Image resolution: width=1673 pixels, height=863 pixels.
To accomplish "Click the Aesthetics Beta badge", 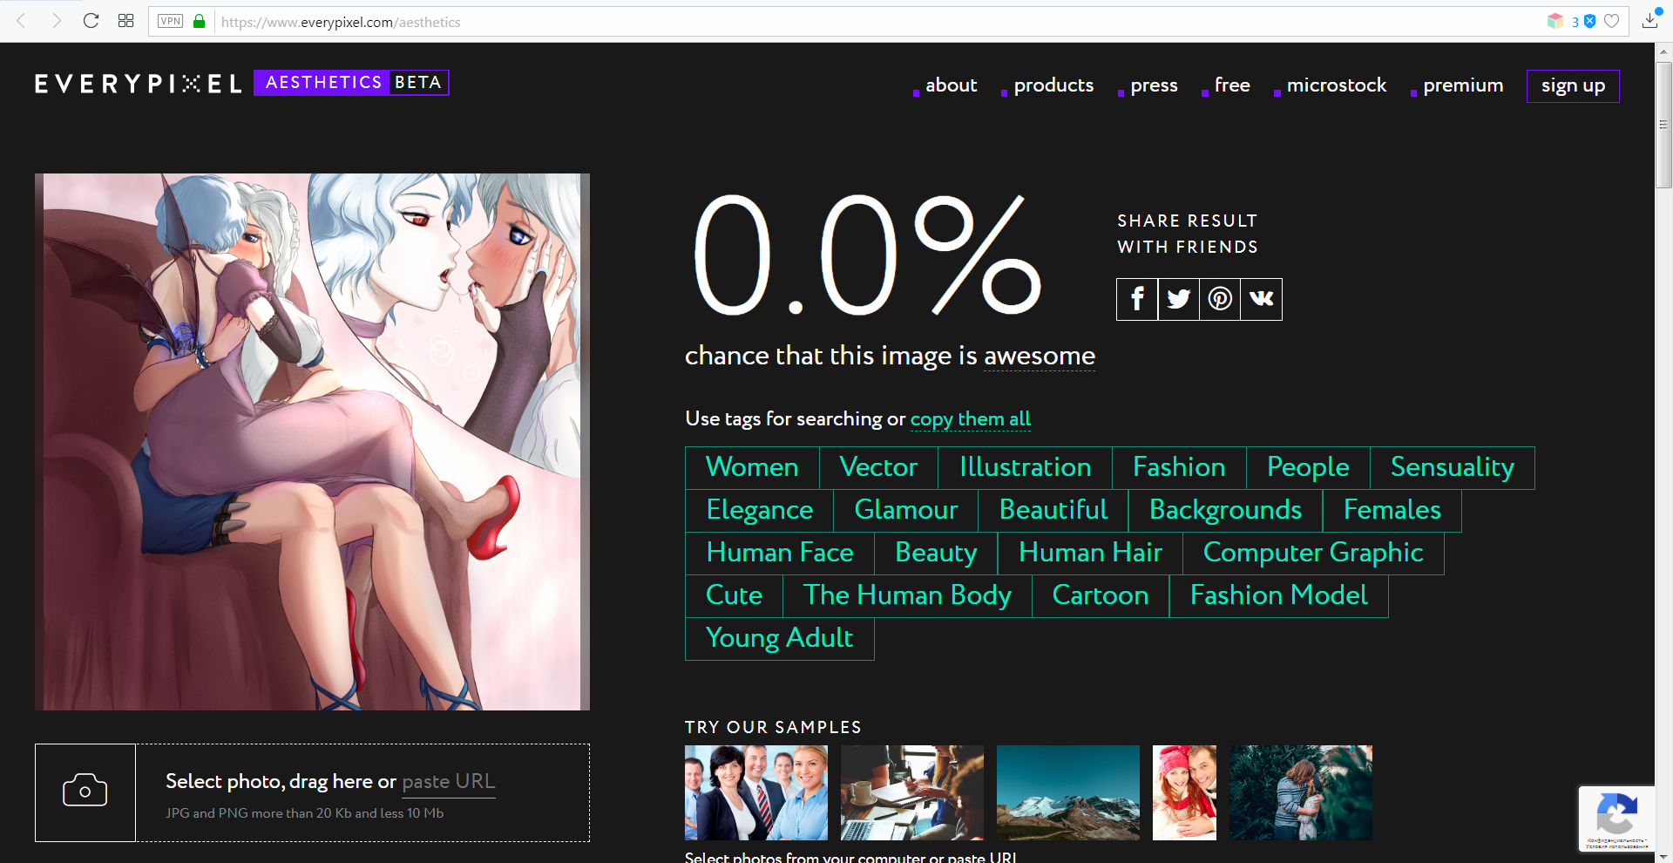I will 351,83.
